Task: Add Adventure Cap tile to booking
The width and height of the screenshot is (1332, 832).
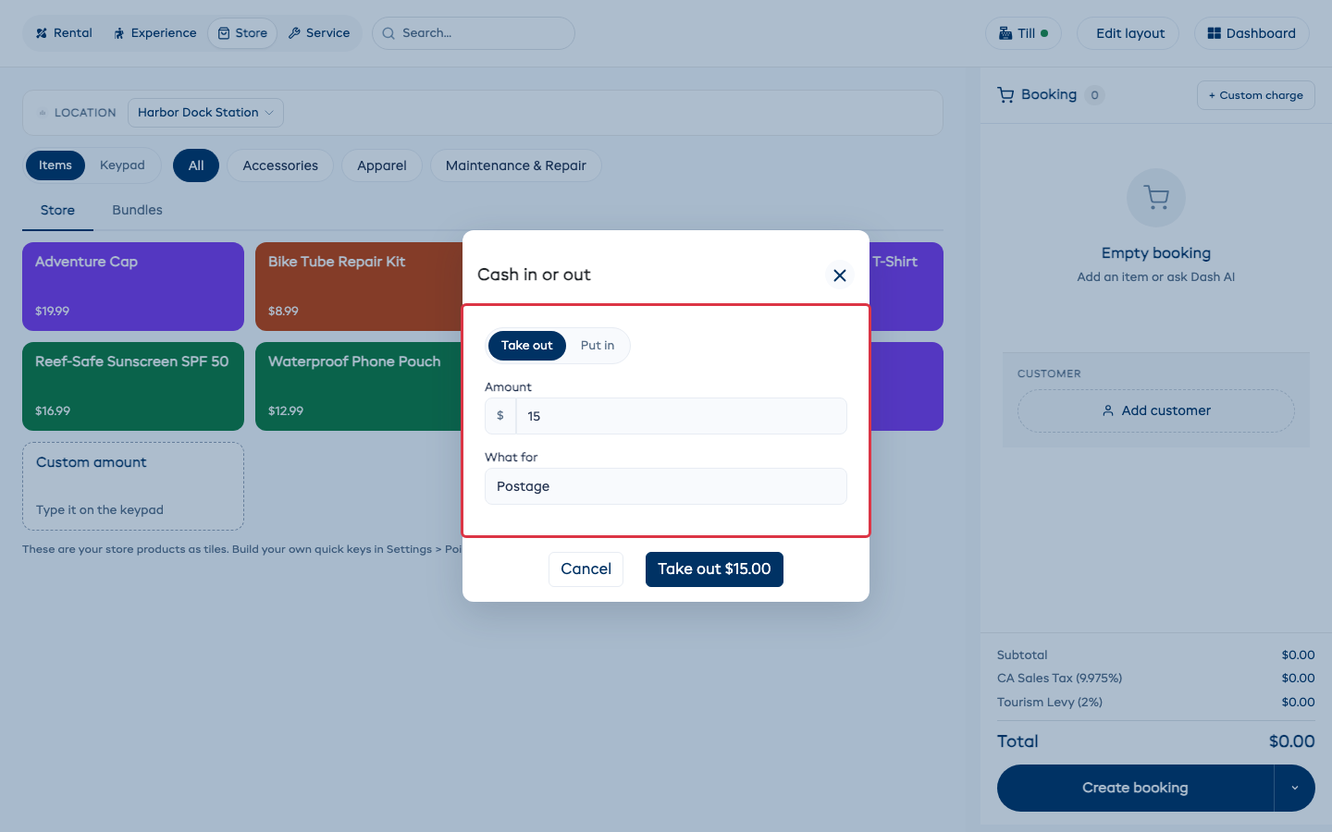Action: pos(133,287)
